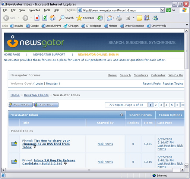Screen dimensions: 190x179
Task: Open the View menu
Action: (22, 10)
